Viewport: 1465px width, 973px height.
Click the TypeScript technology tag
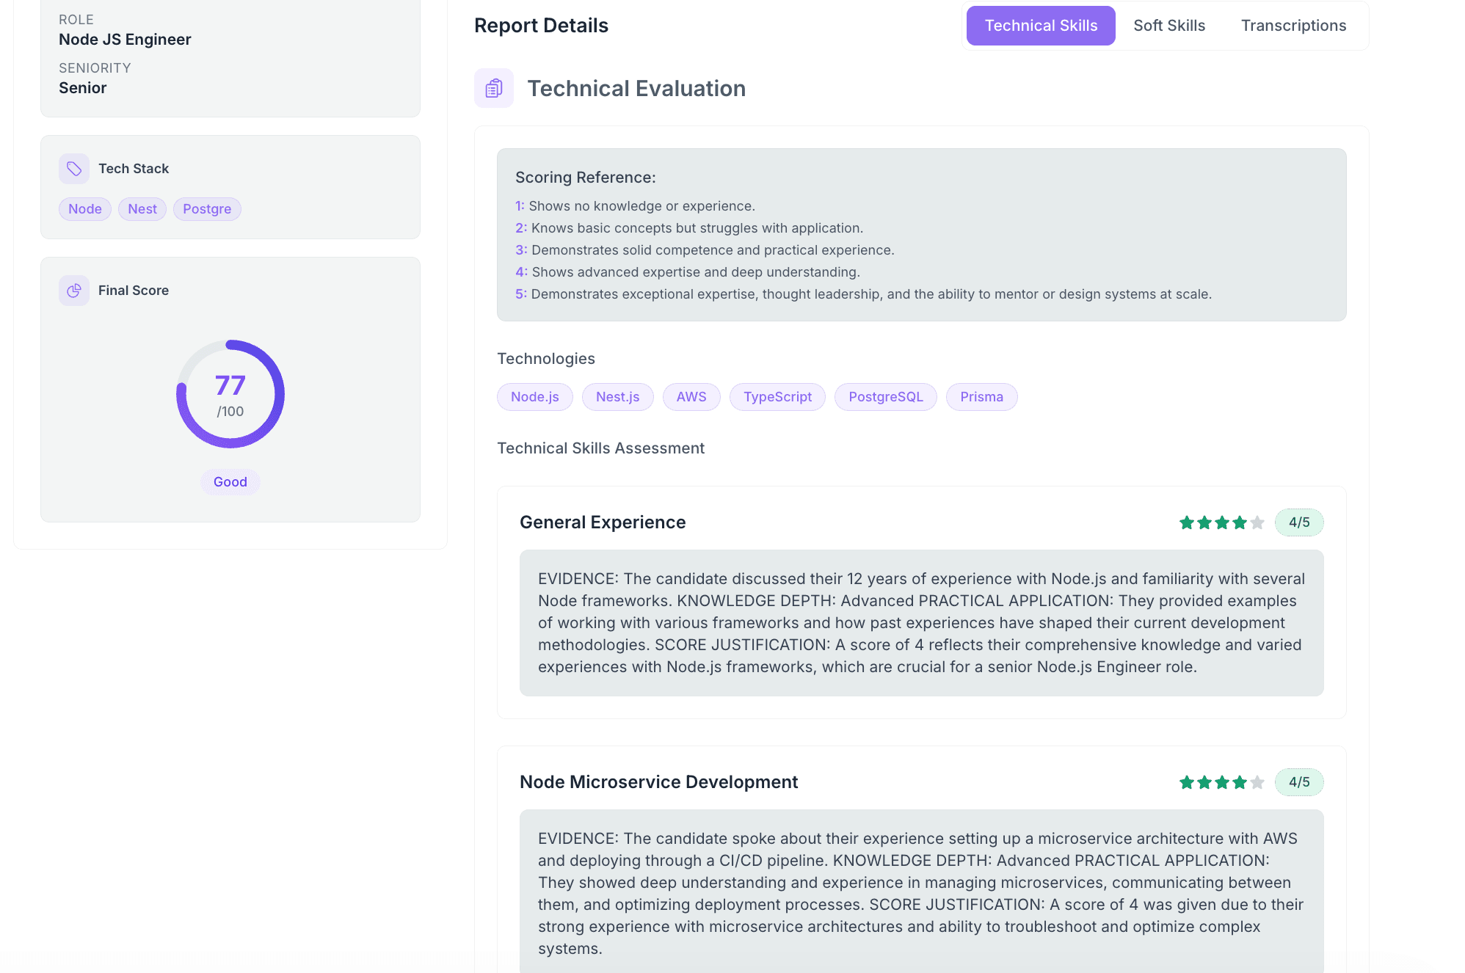[x=777, y=397]
